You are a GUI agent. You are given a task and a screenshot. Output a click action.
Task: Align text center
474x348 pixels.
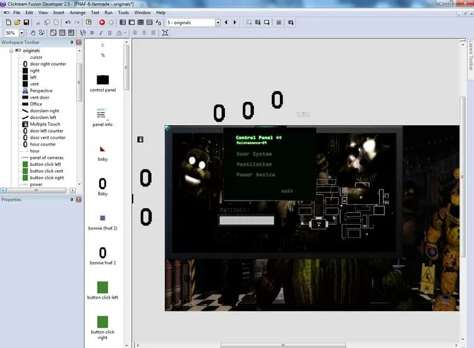[144, 33]
